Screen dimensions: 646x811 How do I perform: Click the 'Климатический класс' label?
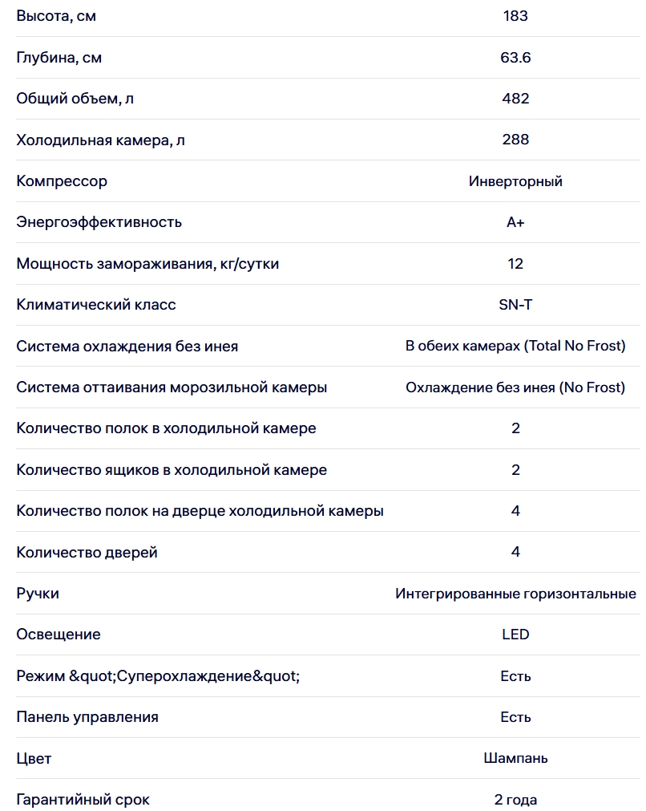tap(95, 305)
